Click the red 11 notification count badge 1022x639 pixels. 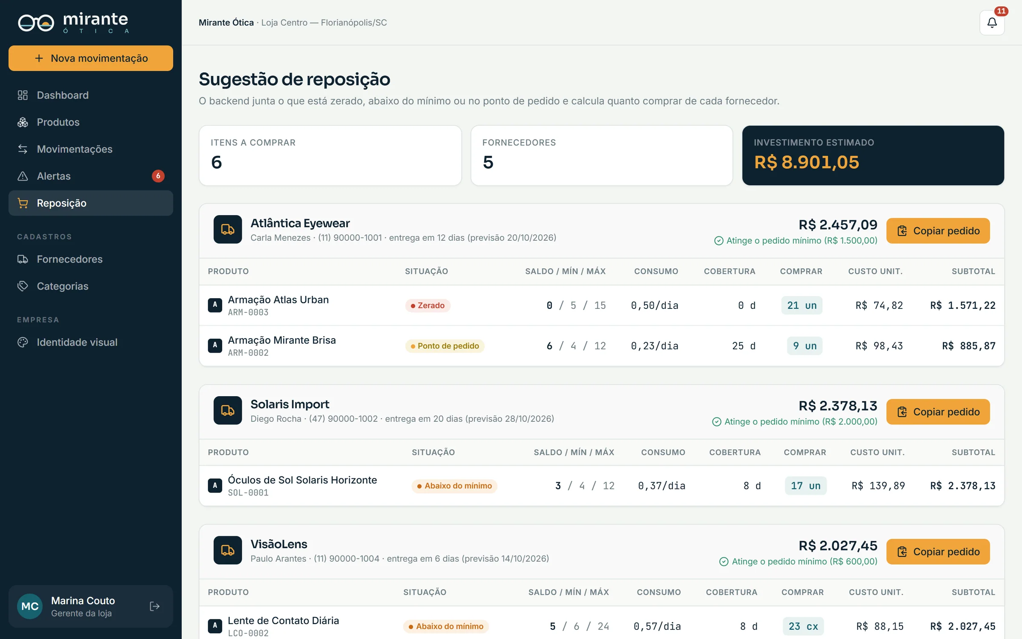1001,11
